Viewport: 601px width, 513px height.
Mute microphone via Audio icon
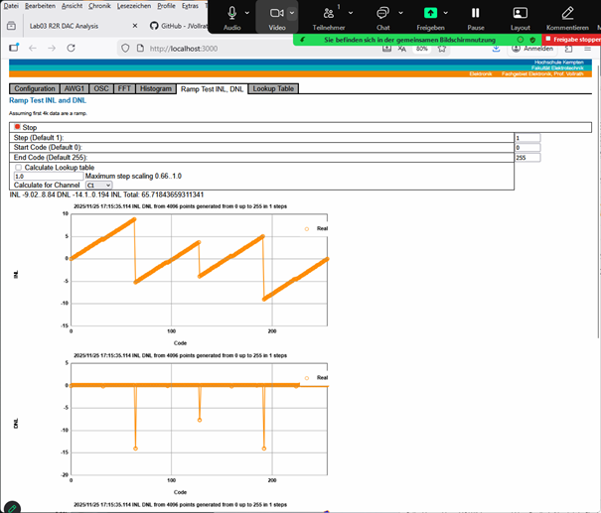tap(231, 14)
